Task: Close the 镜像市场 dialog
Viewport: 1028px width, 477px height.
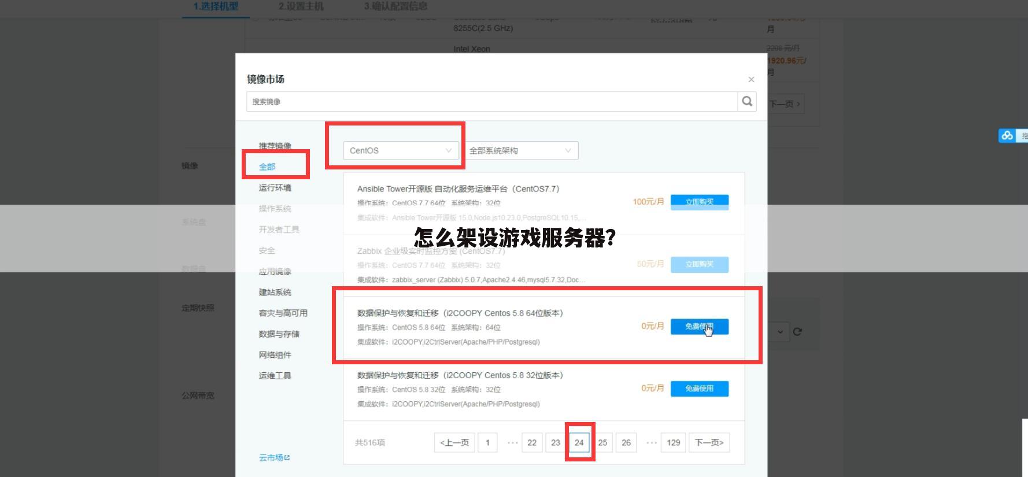Action: coord(751,79)
